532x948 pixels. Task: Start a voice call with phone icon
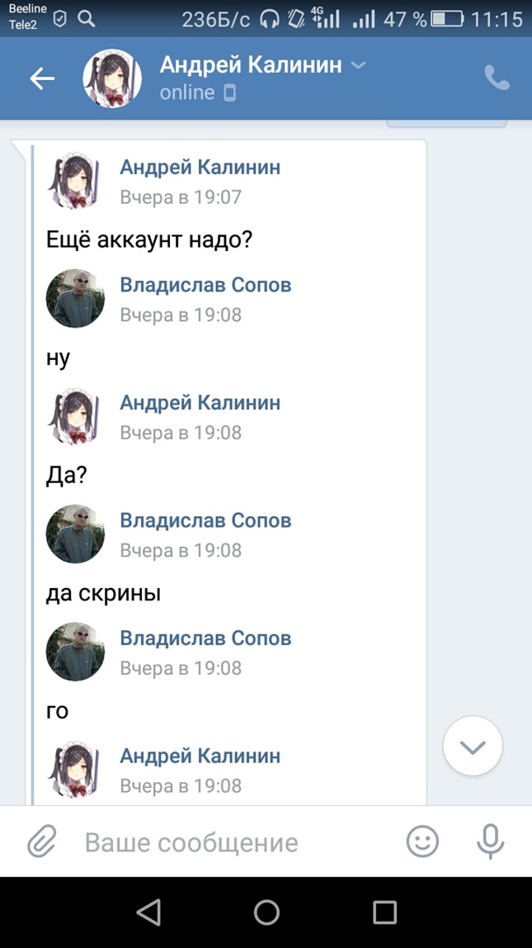[x=497, y=79]
